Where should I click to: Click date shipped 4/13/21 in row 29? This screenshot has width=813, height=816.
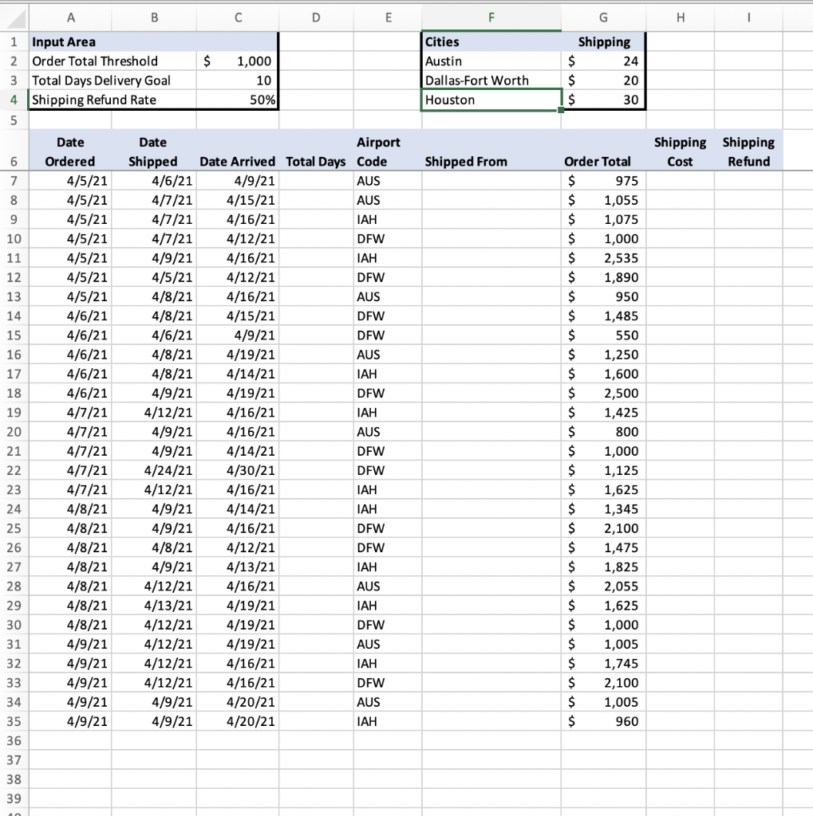tap(154, 606)
